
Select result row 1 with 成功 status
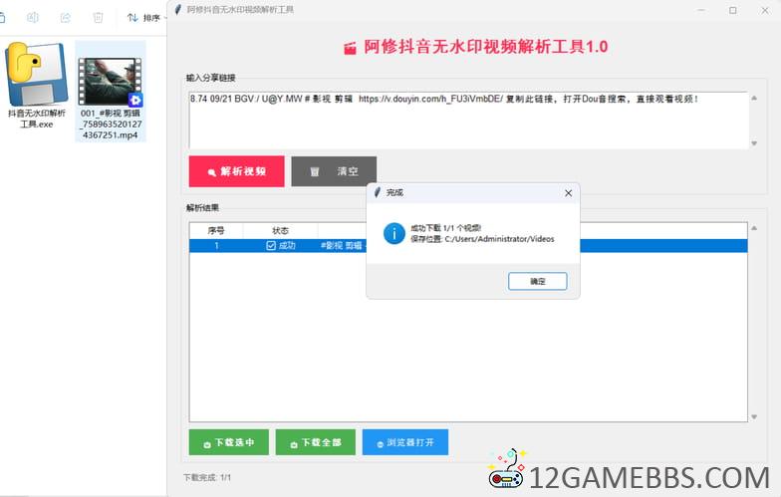[468, 245]
